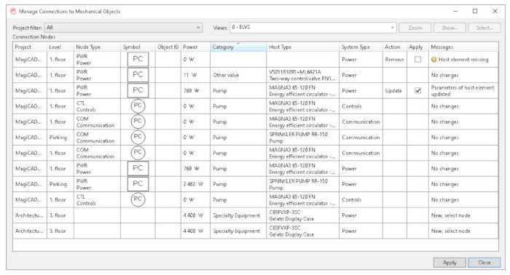Sort by the Category column header
The image size is (510, 275).
tap(238, 47)
